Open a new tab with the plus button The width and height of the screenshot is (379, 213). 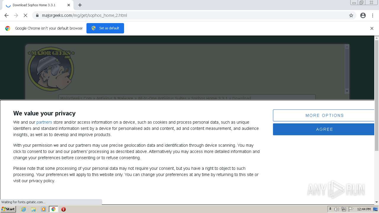click(x=80, y=5)
